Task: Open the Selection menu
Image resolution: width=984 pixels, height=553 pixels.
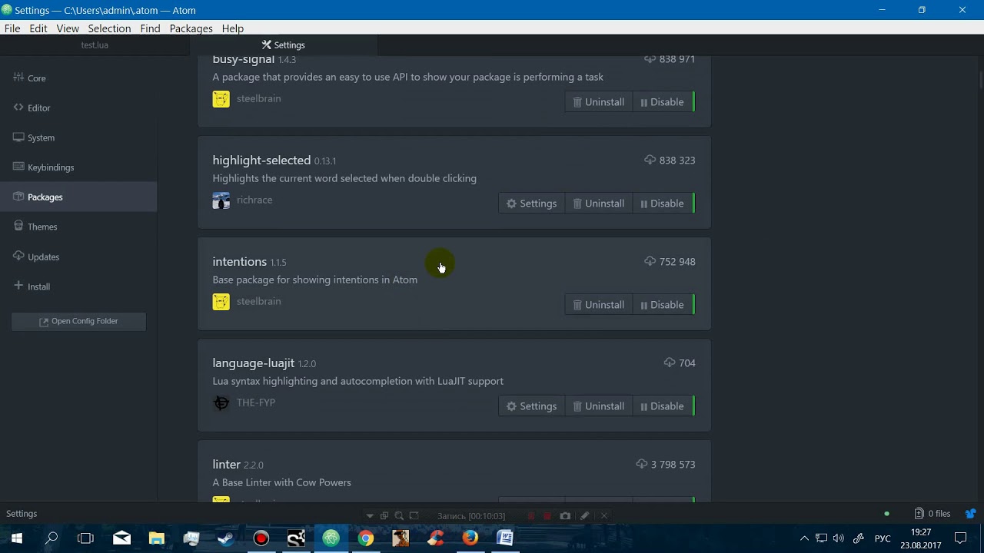Action: pos(109,28)
